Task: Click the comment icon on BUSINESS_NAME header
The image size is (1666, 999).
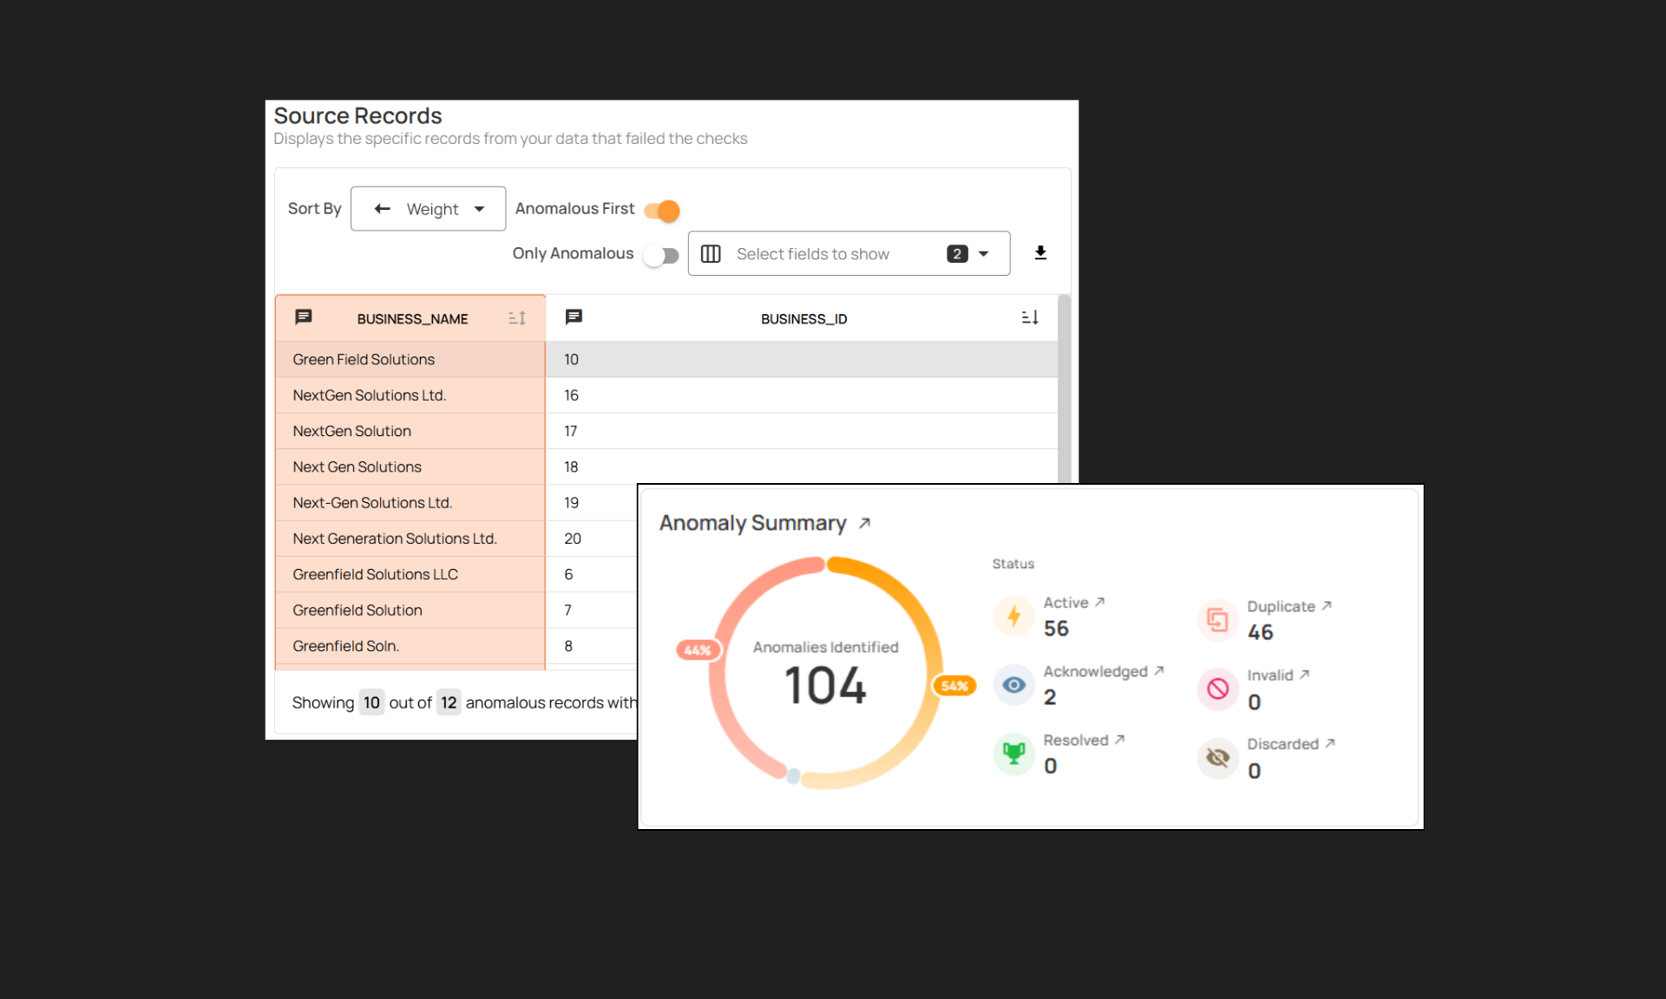Action: point(304,317)
